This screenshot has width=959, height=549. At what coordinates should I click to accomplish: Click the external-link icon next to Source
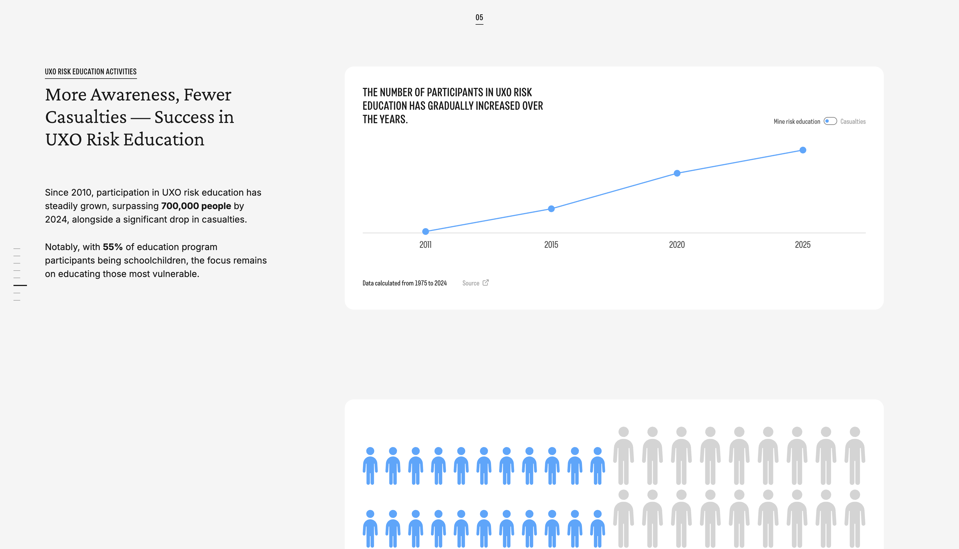point(486,283)
